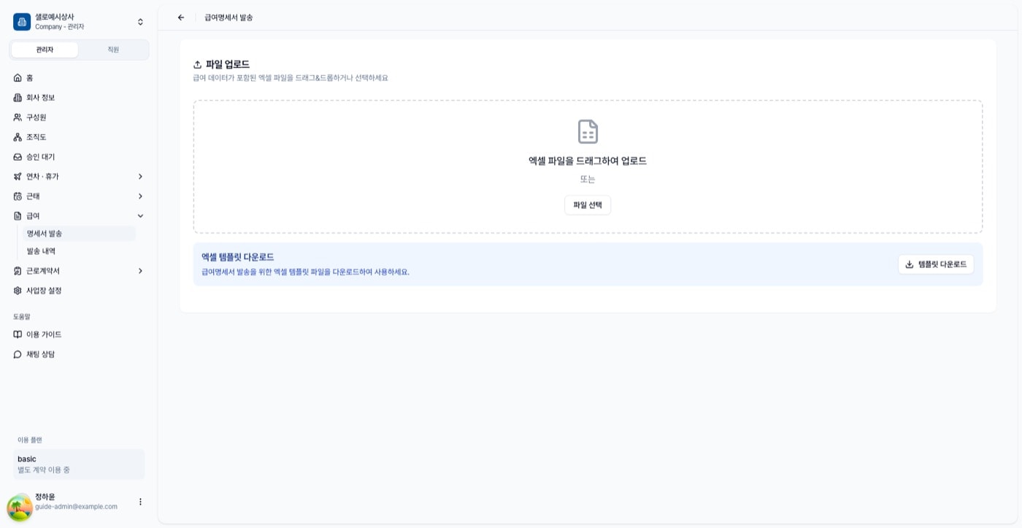Viewport: 1022px width, 528px height.
Task: Click the 회사 정보 building icon
Action: coord(18,97)
